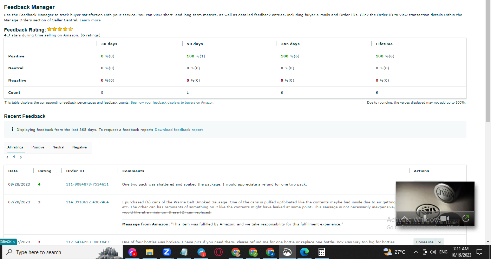Open order 112-6414233-9001849

[x=87, y=242]
